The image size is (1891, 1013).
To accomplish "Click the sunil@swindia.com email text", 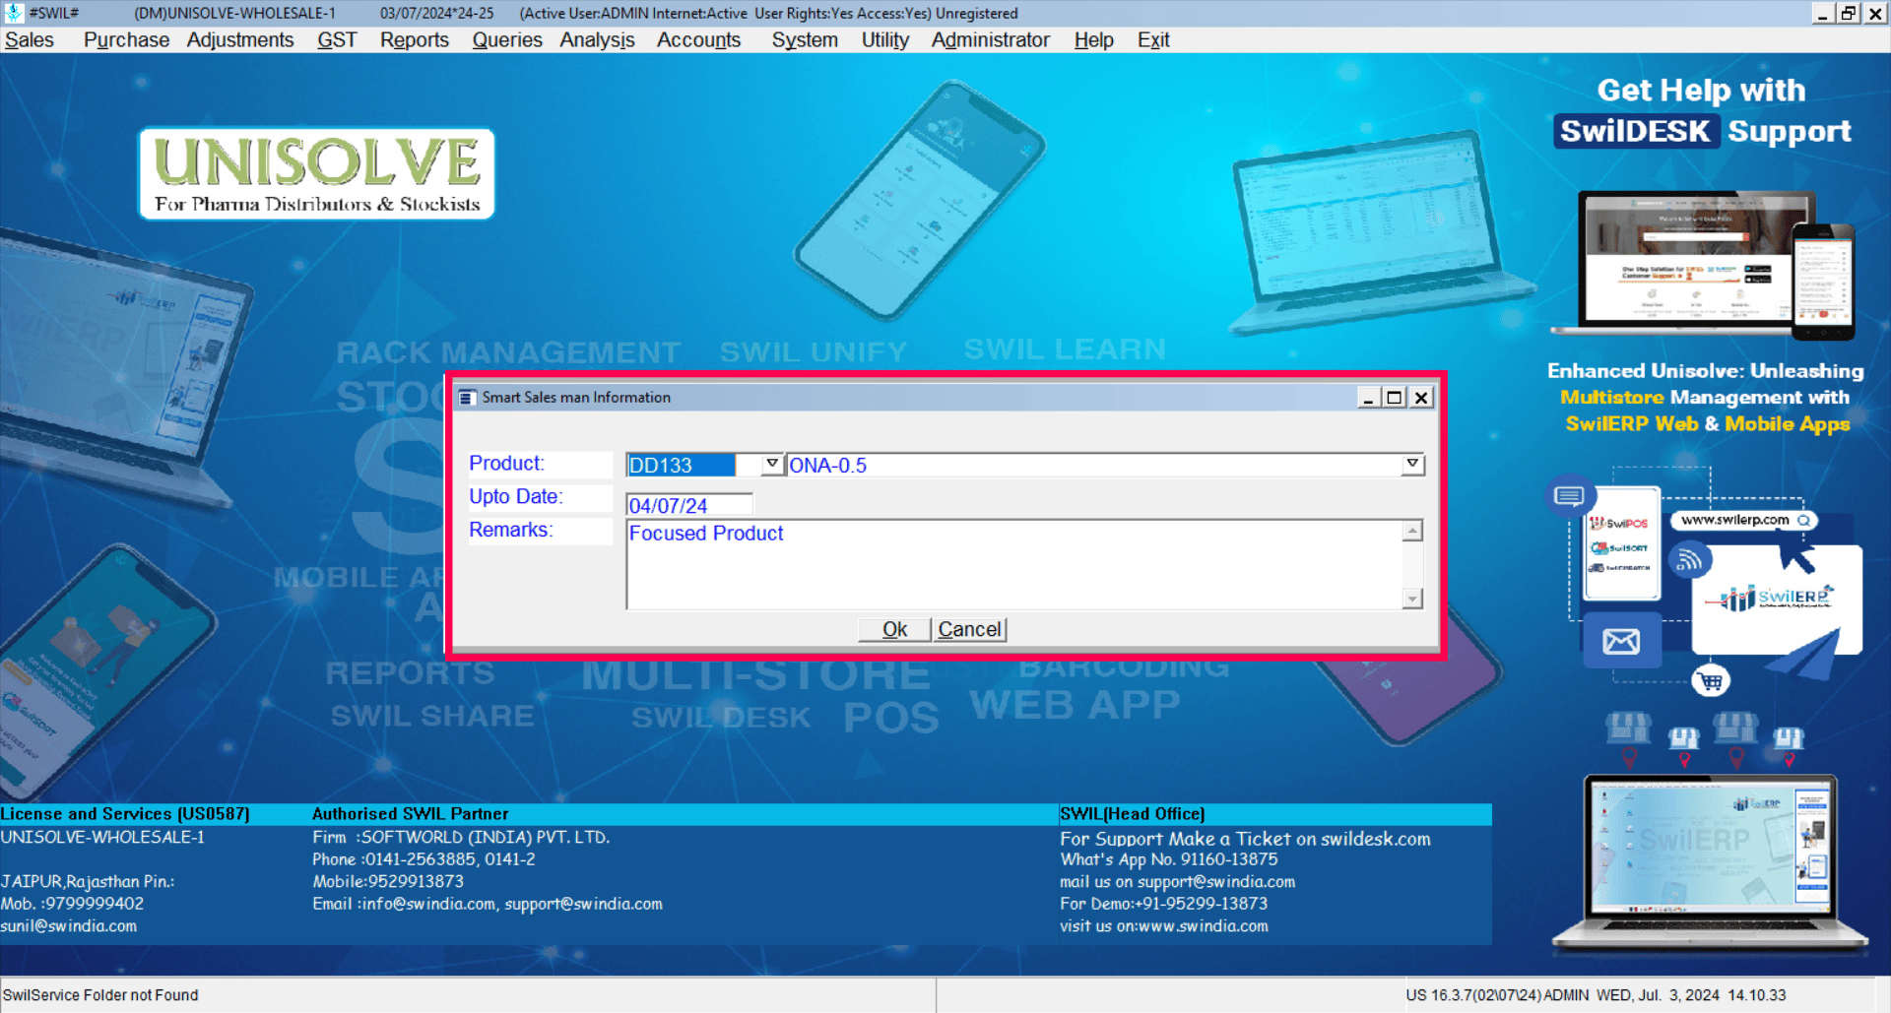I will [69, 926].
